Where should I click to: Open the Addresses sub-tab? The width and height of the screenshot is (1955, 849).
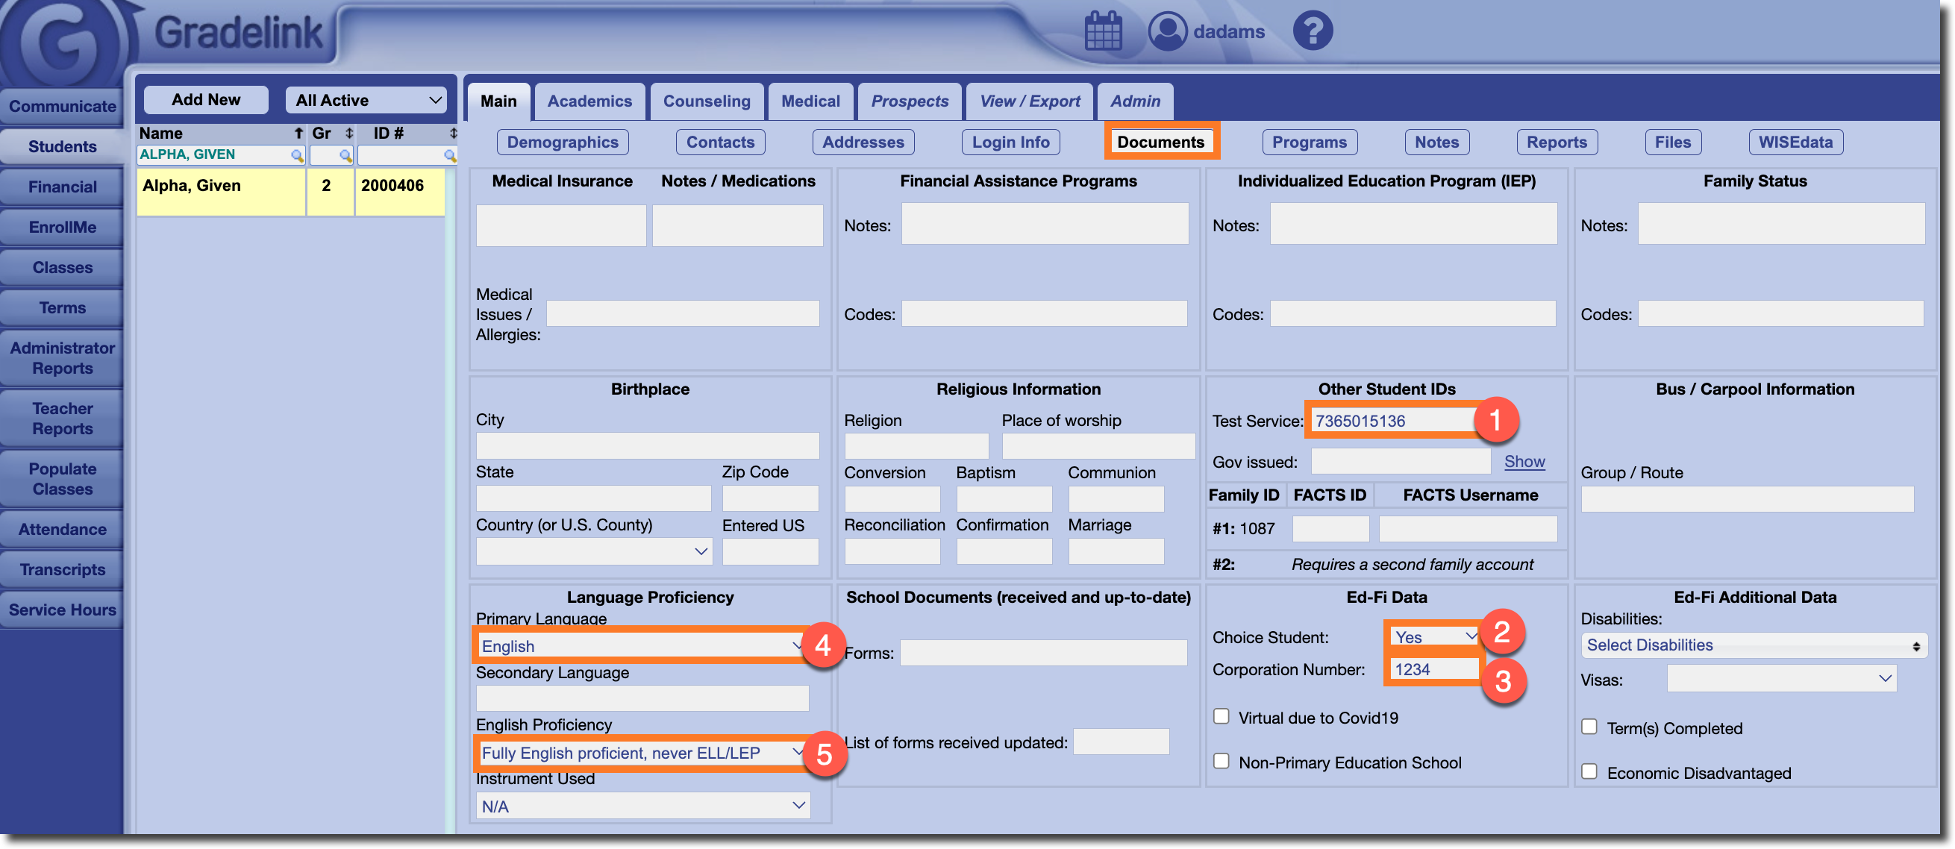click(863, 142)
